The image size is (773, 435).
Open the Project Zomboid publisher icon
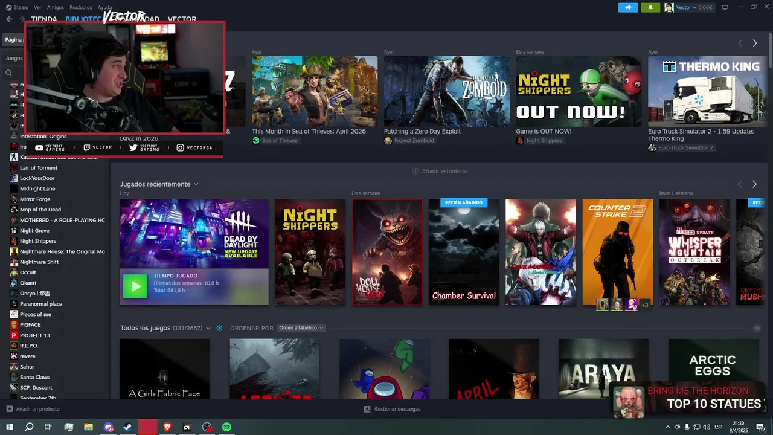[388, 140]
